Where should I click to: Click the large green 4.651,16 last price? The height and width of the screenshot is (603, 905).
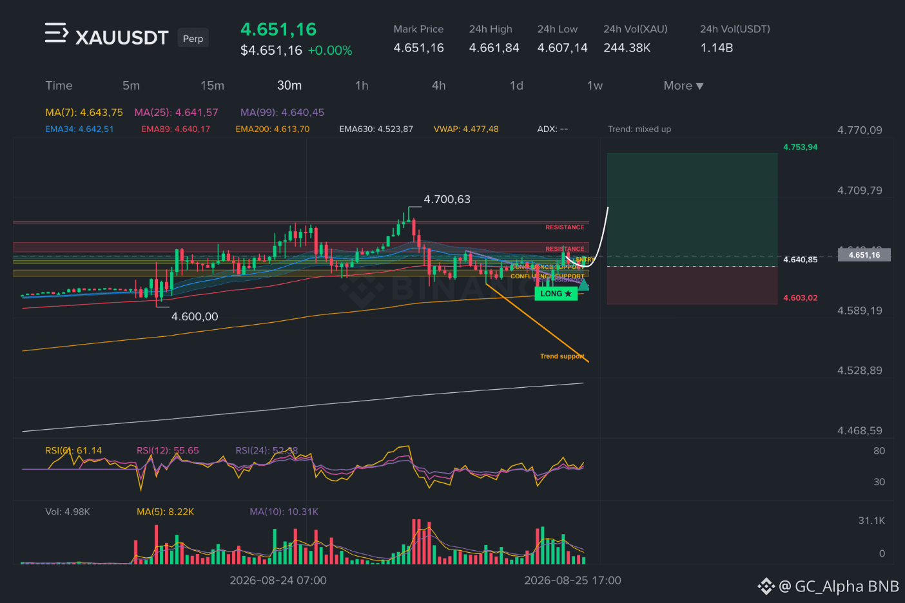pyautogui.click(x=278, y=30)
